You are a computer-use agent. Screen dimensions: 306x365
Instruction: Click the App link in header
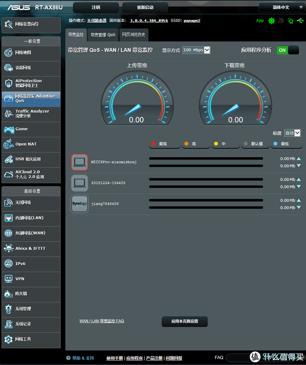point(260,20)
